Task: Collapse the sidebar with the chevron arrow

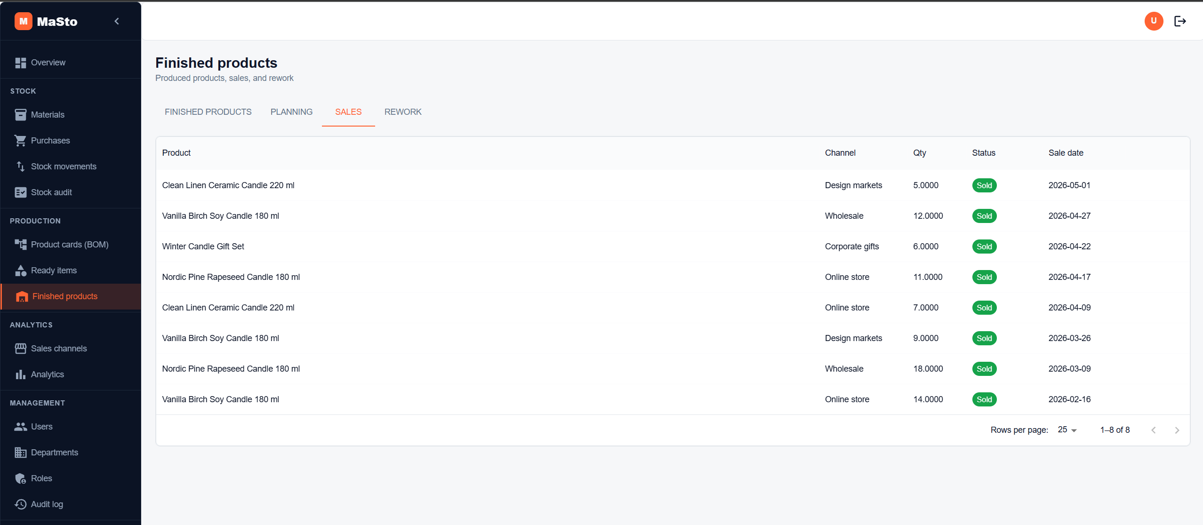Action: pos(117,21)
